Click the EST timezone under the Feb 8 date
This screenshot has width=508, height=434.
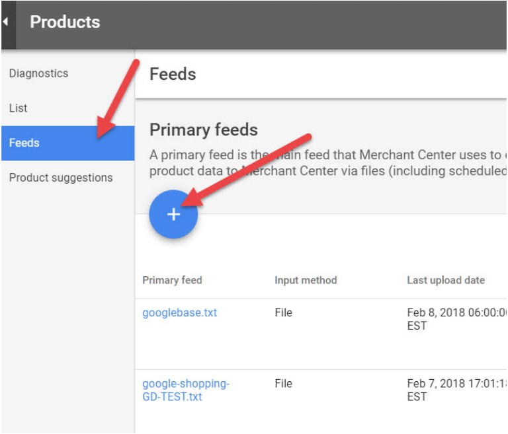(x=417, y=326)
